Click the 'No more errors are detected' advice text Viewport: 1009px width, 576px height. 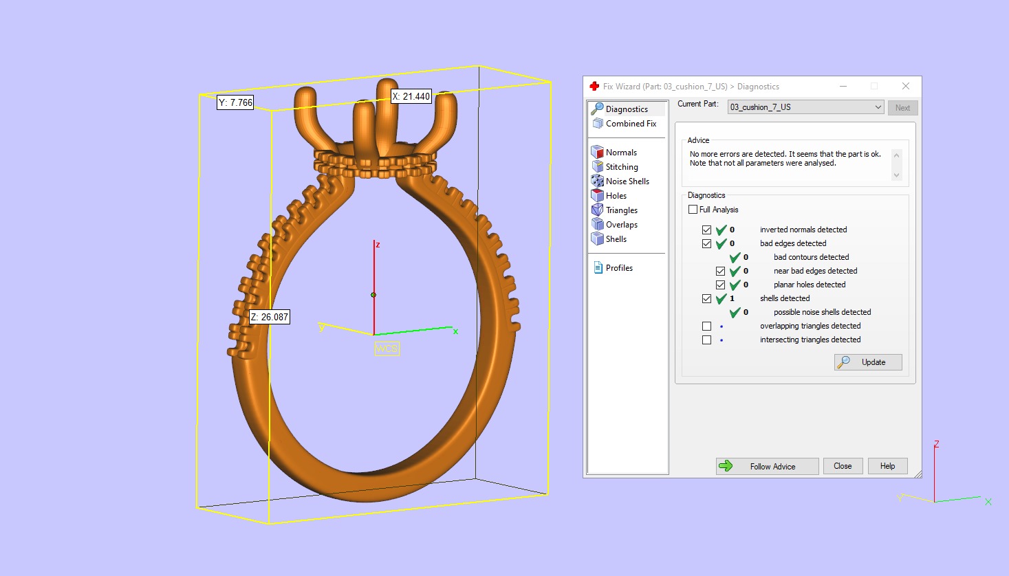click(785, 159)
